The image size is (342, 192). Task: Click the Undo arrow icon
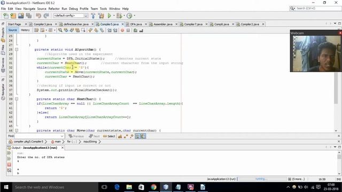coord(38,15)
